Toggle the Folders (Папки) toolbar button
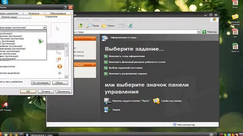This screenshot has height=136, width=243. 108,26
